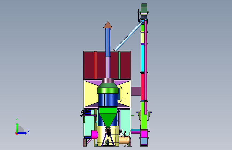The width and height of the screenshot is (232, 150).
Task: Select the green motor housing atop the elevator
Action: pos(144,9)
